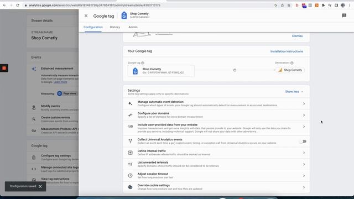Click the Configure tag settings bag icon
354x199 pixels.
[34, 158]
